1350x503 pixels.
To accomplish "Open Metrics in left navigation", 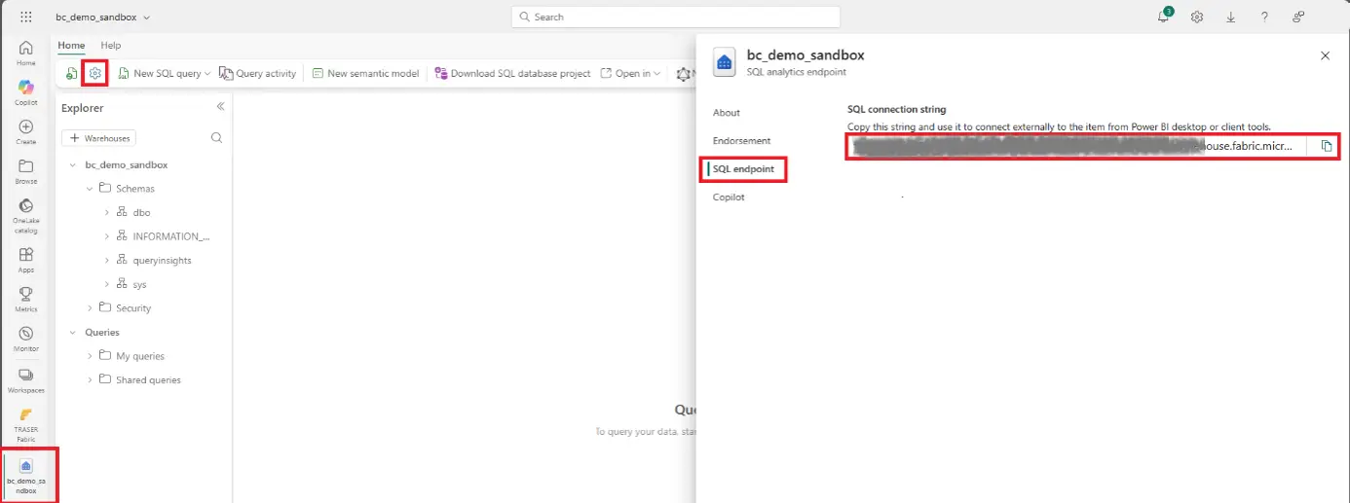I will (x=26, y=300).
